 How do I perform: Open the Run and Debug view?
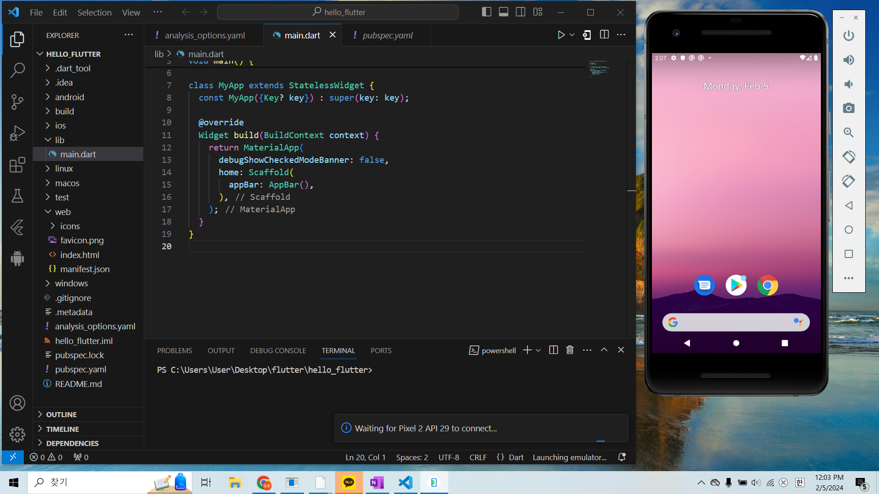coord(17,133)
